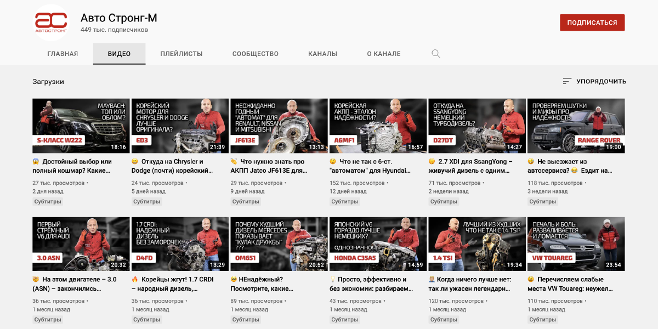Open the ED3 Chrysler motor thumbnail
This screenshot has height=329, width=658.
point(180,126)
